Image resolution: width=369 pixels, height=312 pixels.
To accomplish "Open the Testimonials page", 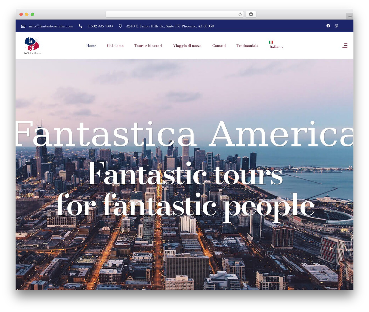I will pyautogui.click(x=247, y=45).
